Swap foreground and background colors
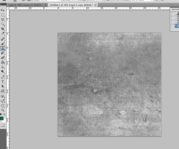179x149 pixels. pos(4,114)
